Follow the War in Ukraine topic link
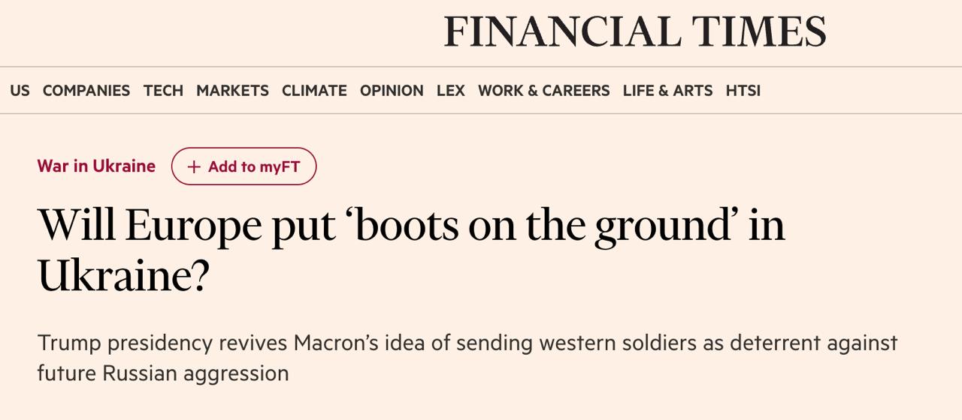962x420 pixels. [x=96, y=166]
